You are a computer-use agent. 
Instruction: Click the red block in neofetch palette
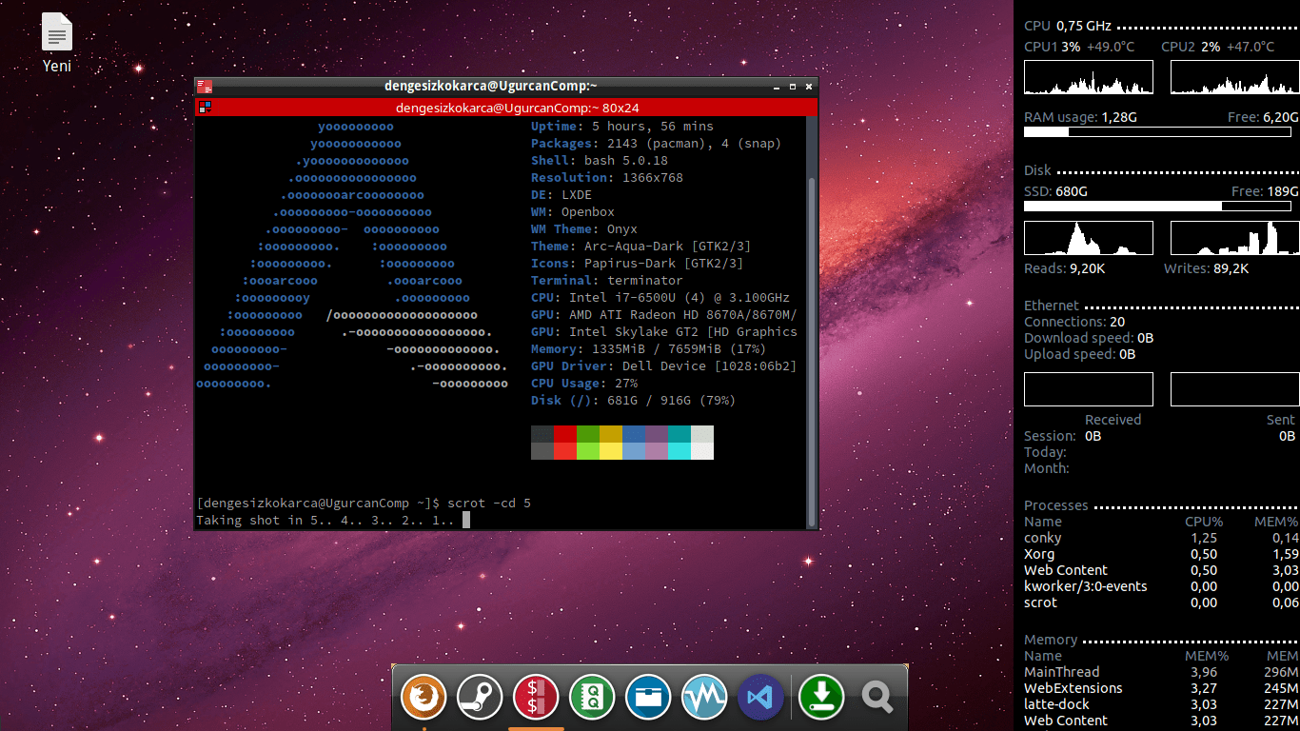[x=565, y=434]
